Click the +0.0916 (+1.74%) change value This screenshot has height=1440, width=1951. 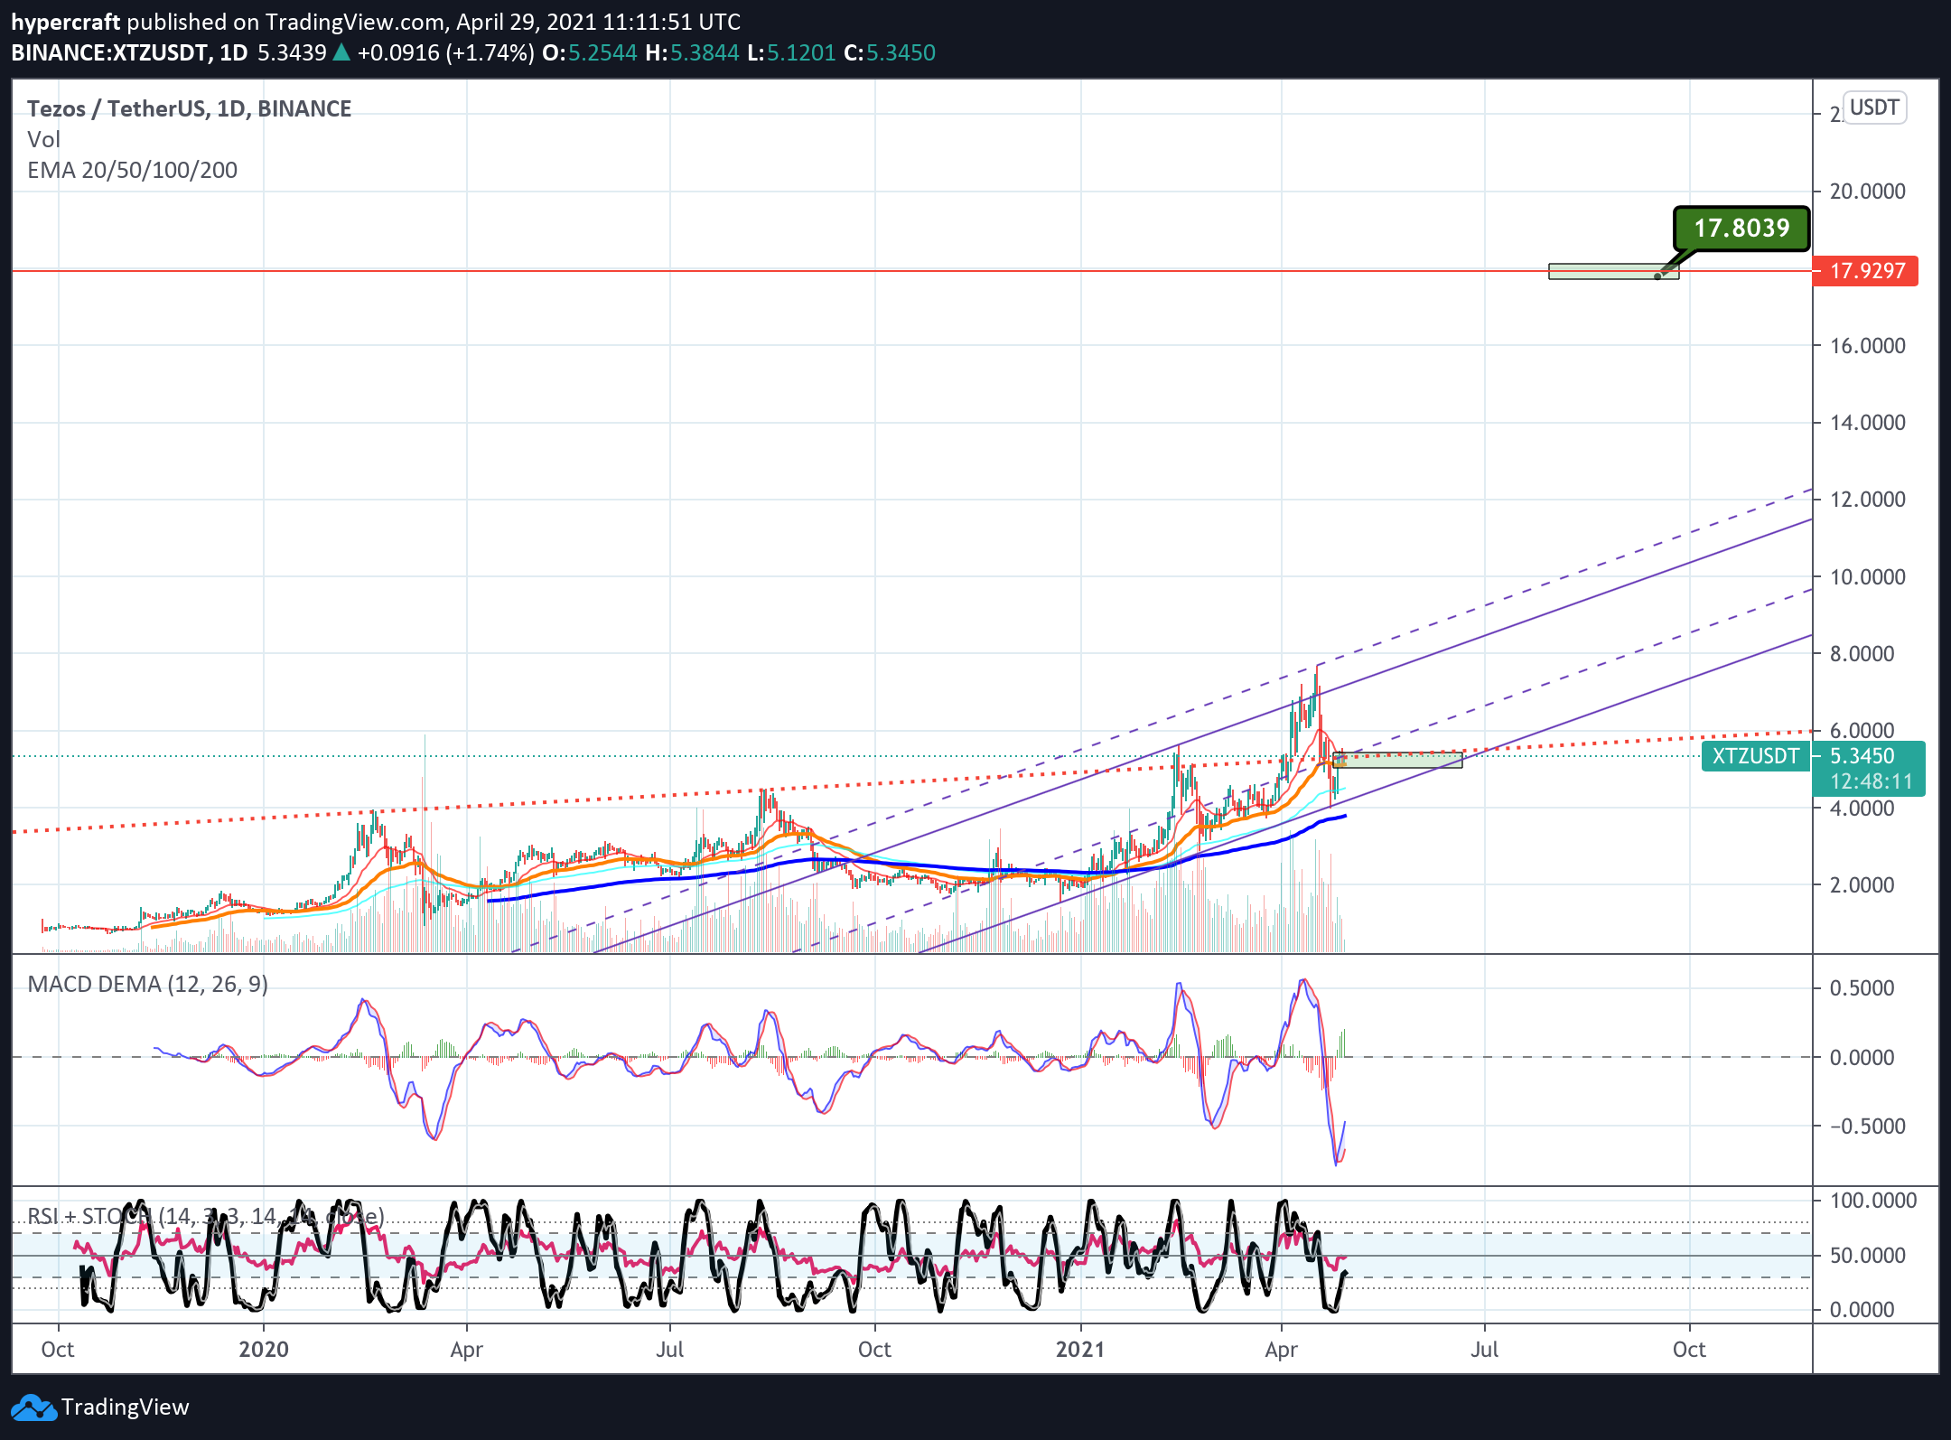445,52
